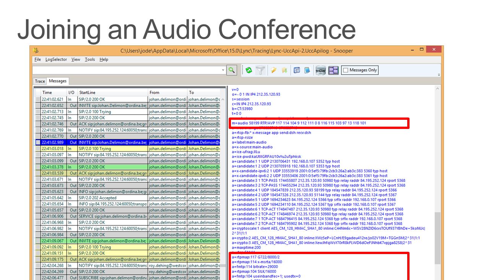Select the NOTIFY message at 22:41:02.769
Viewport: 499px width, 280px height.
pyautogui.click(x=127, y=130)
